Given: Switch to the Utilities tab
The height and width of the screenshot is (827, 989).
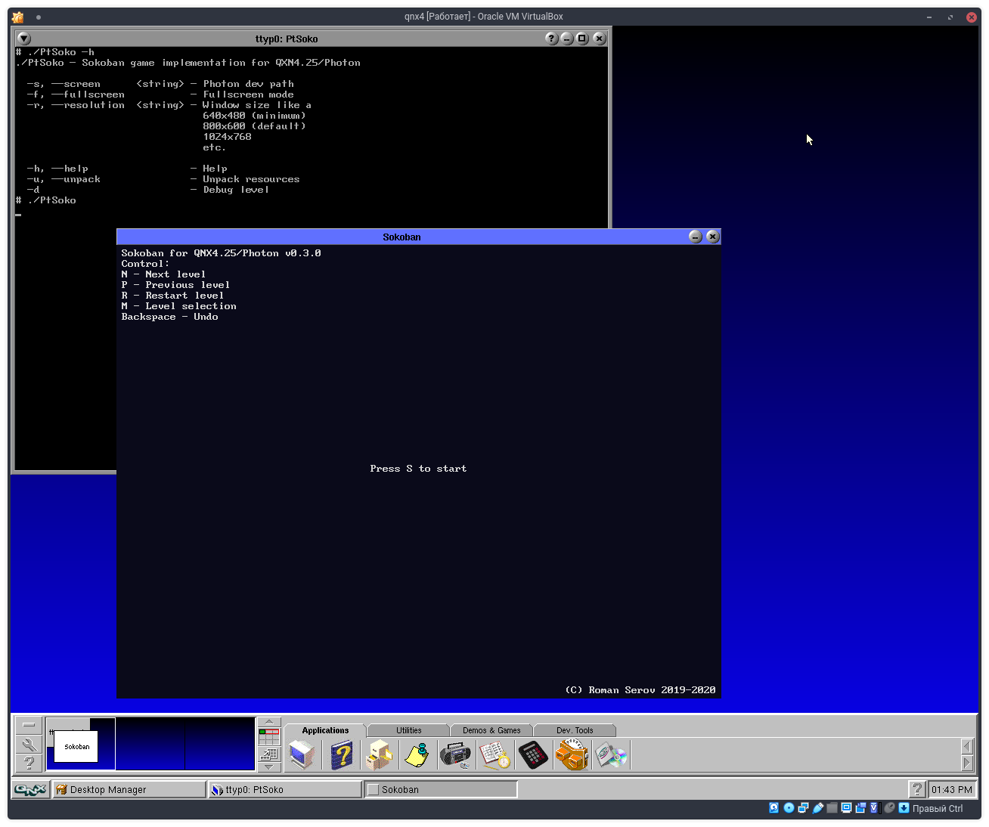Looking at the screenshot, I should pos(408,730).
